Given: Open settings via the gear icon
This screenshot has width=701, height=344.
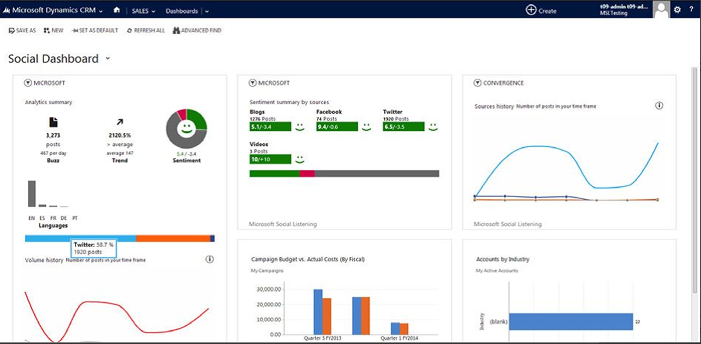Looking at the screenshot, I should tap(678, 9).
